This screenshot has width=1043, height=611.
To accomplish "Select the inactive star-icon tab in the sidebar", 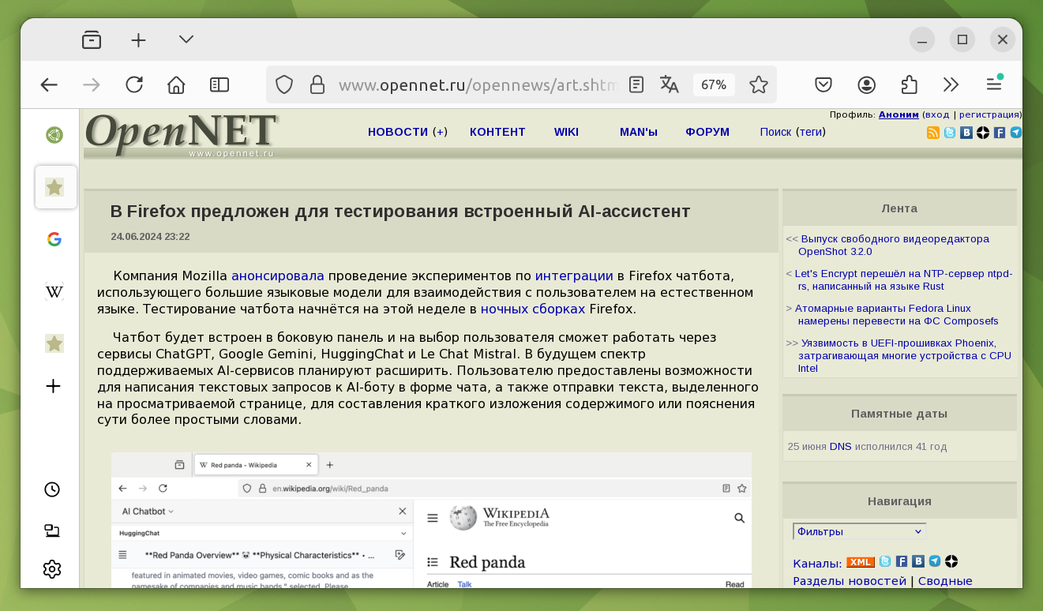I will pyautogui.click(x=54, y=343).
